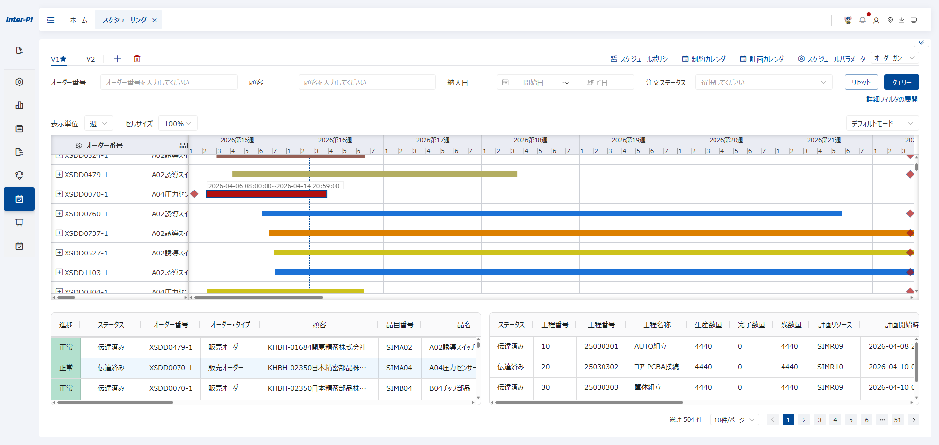Image resolution: width=939 pixels, height=445 pixels.
Task: Expand order row XSDD0070-1
Action: pos(59,194)
